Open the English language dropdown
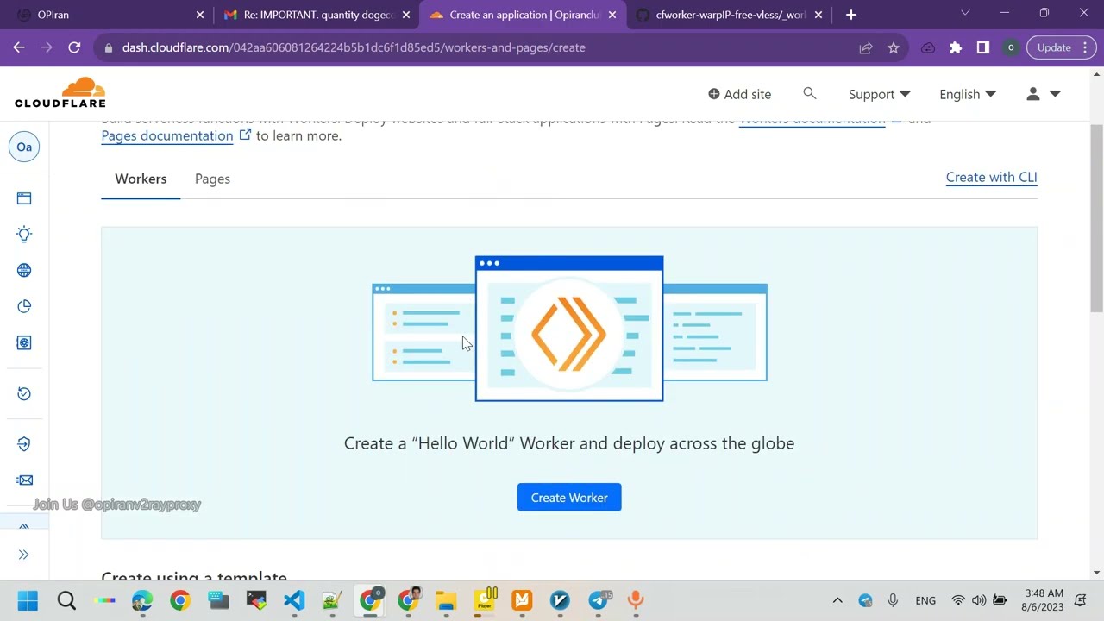Viewport: 1104px width, 621px height. coord(968,94)
